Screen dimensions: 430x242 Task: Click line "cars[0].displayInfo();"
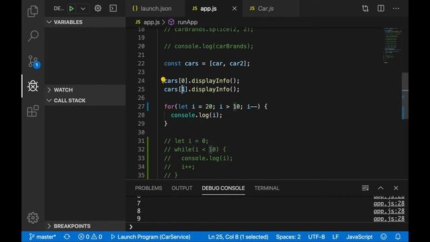click(x=202, y=81)
